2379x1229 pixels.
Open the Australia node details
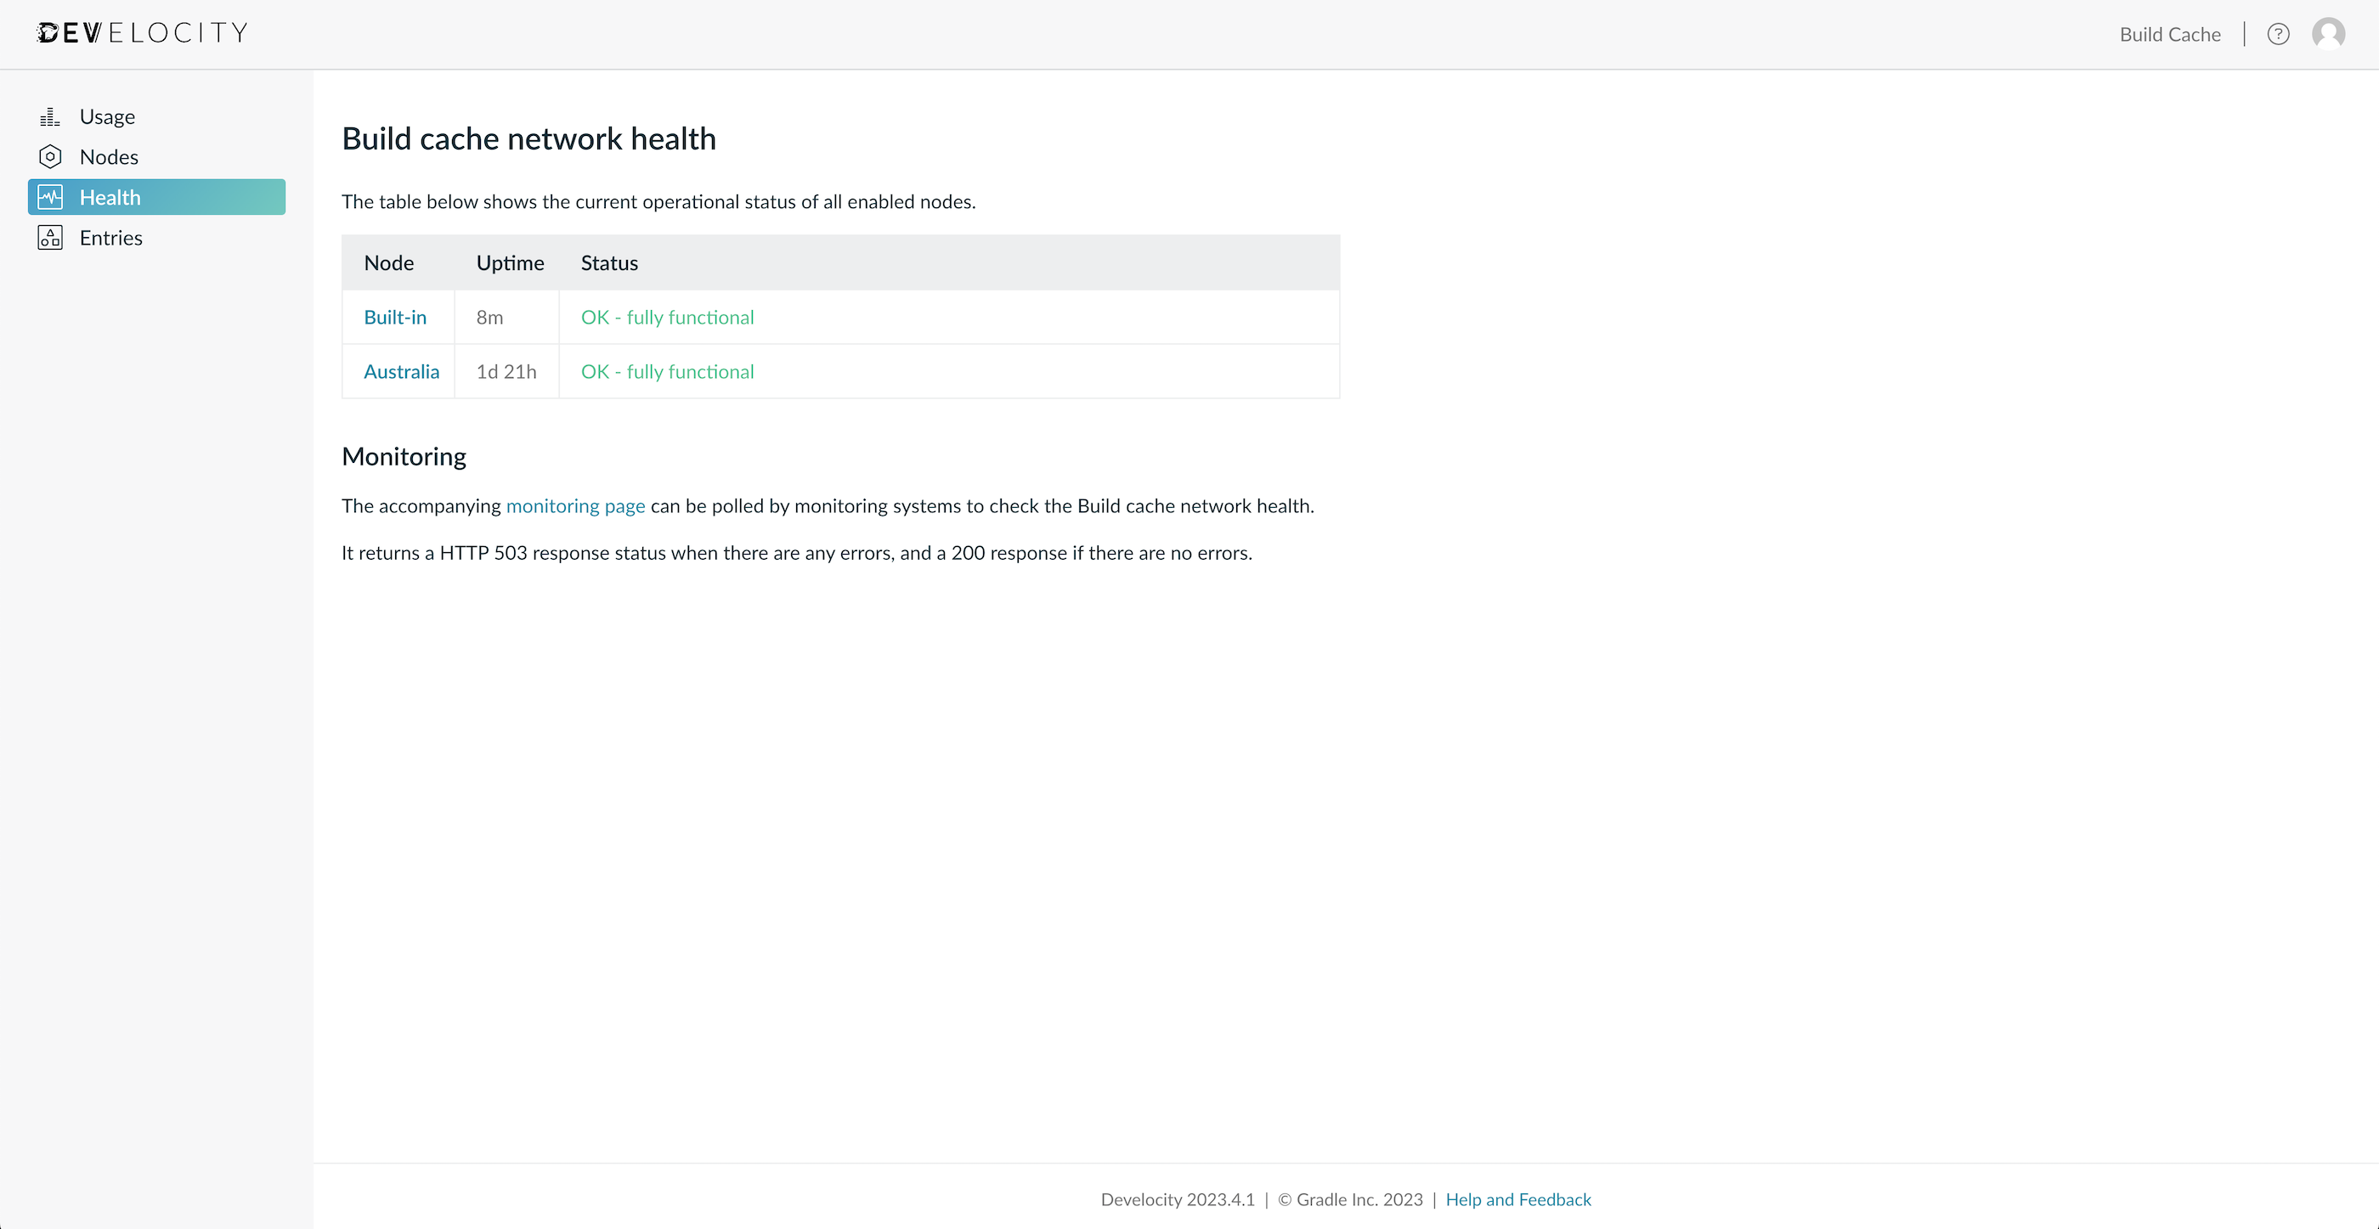[x=401, y=371]
